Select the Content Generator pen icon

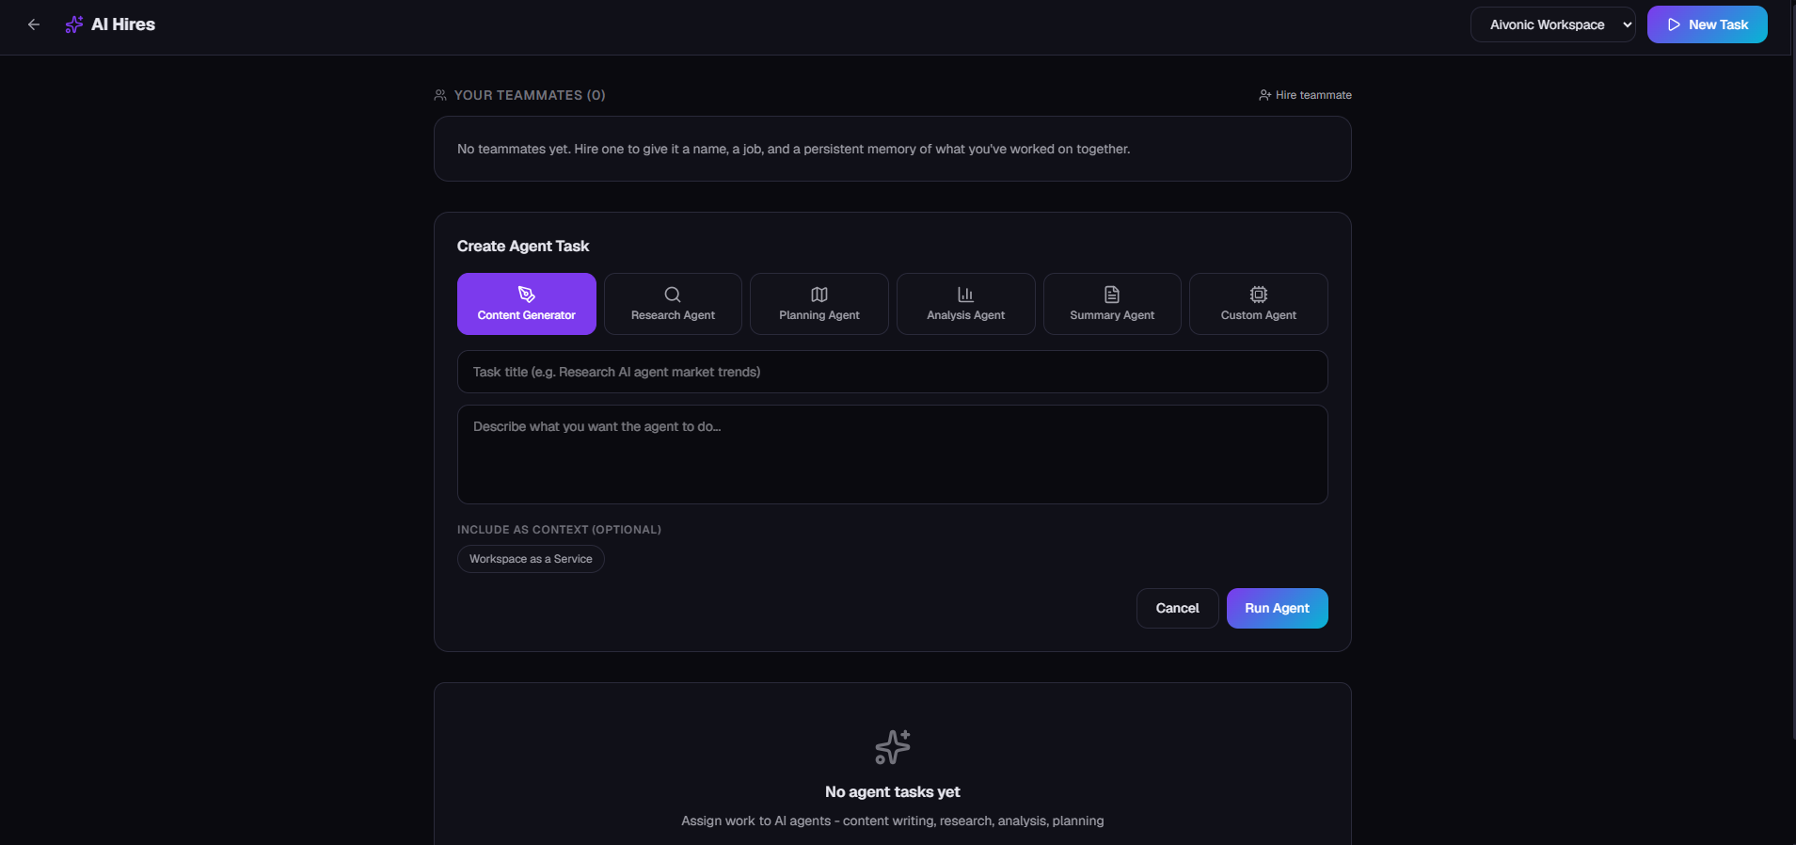[527, 295]
